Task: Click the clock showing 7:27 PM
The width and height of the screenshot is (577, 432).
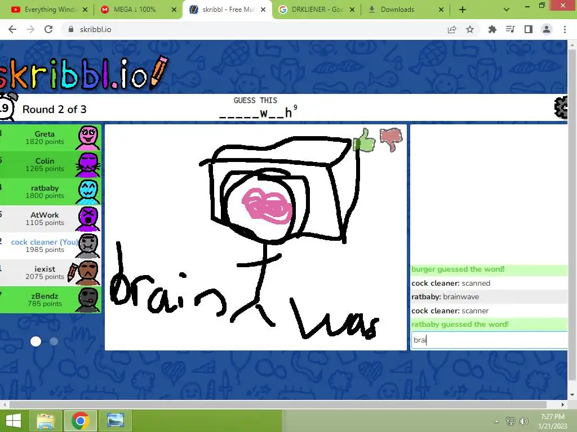Action: point(552,417)
